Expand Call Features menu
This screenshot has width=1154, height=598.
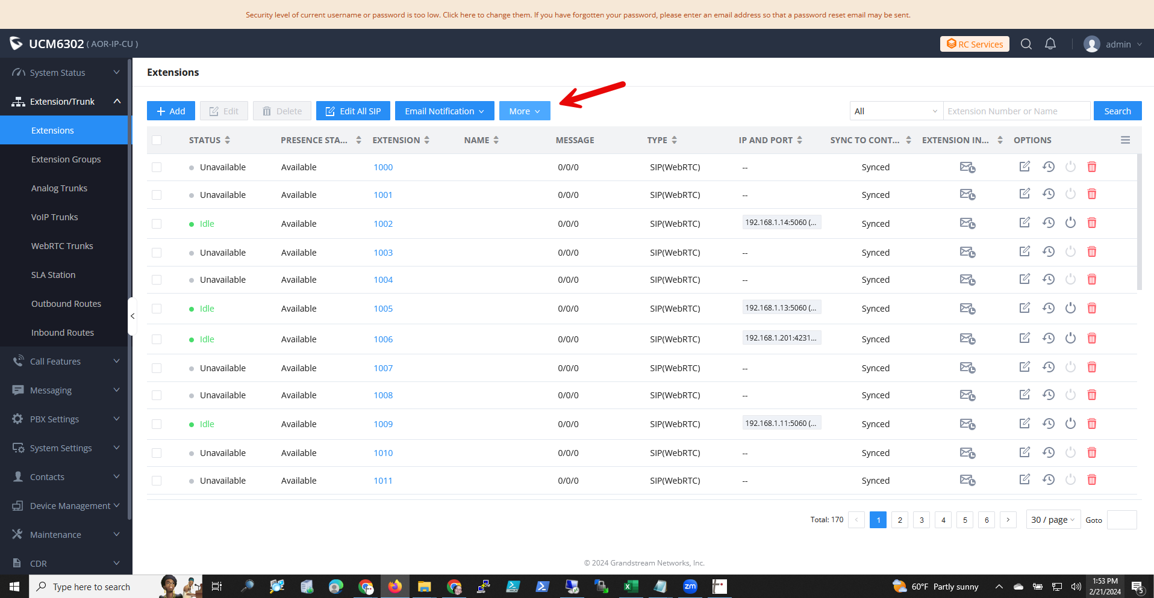[65, 362]
